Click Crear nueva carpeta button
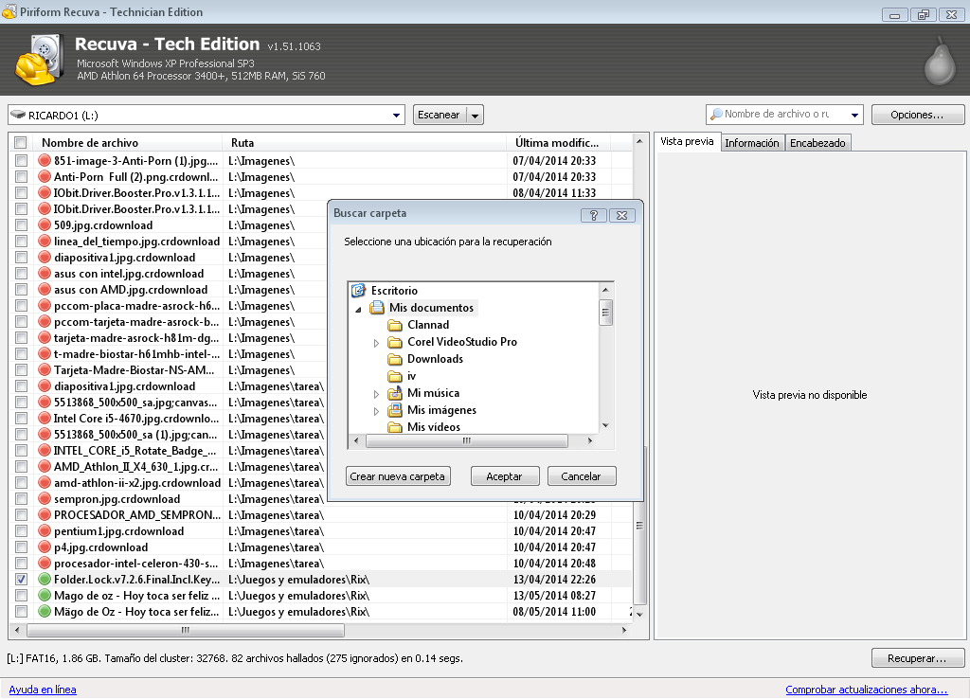Image resolution: width=970 pixels, height=699 pixels. [x=397, y=476]
